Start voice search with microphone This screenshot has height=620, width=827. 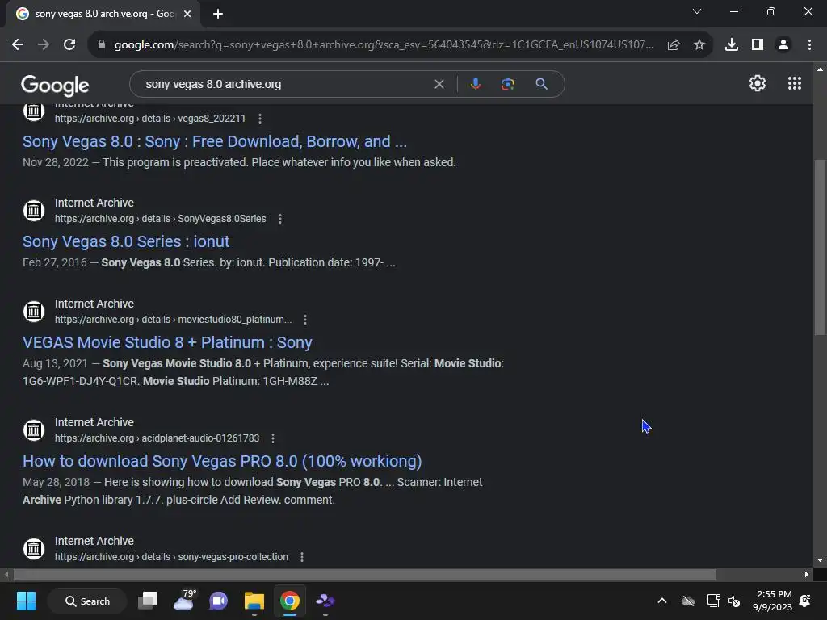[x=475, y=84]
